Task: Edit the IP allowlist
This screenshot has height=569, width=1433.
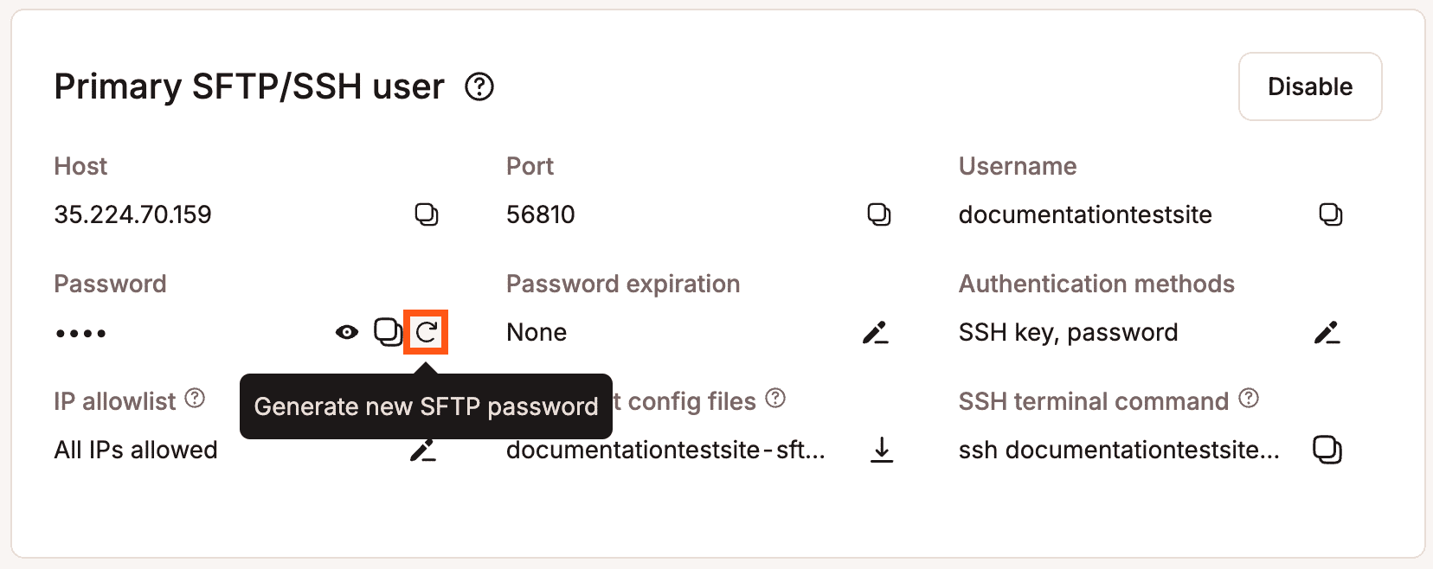Action: (x=424, y=449)
